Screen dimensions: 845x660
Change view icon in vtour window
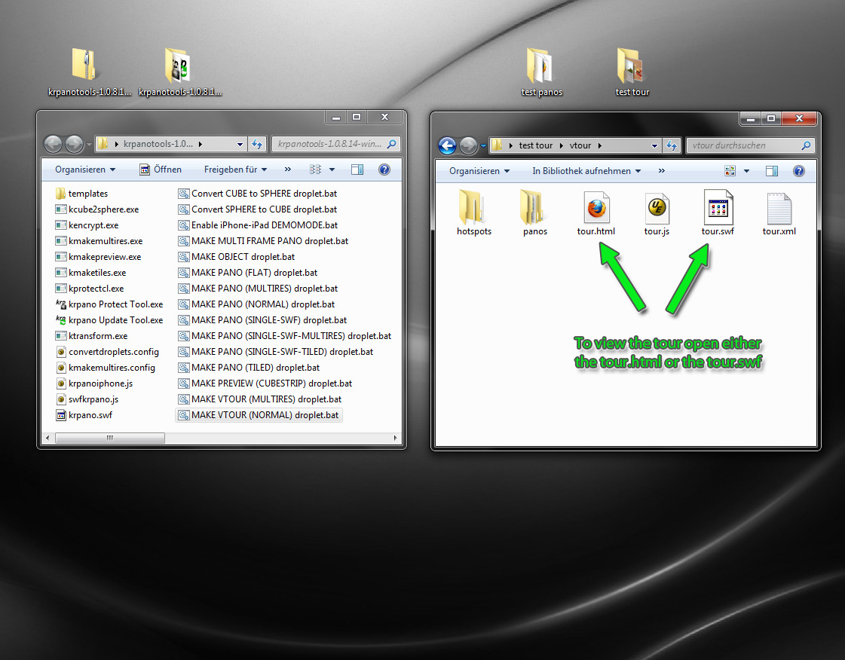point(730,171)
